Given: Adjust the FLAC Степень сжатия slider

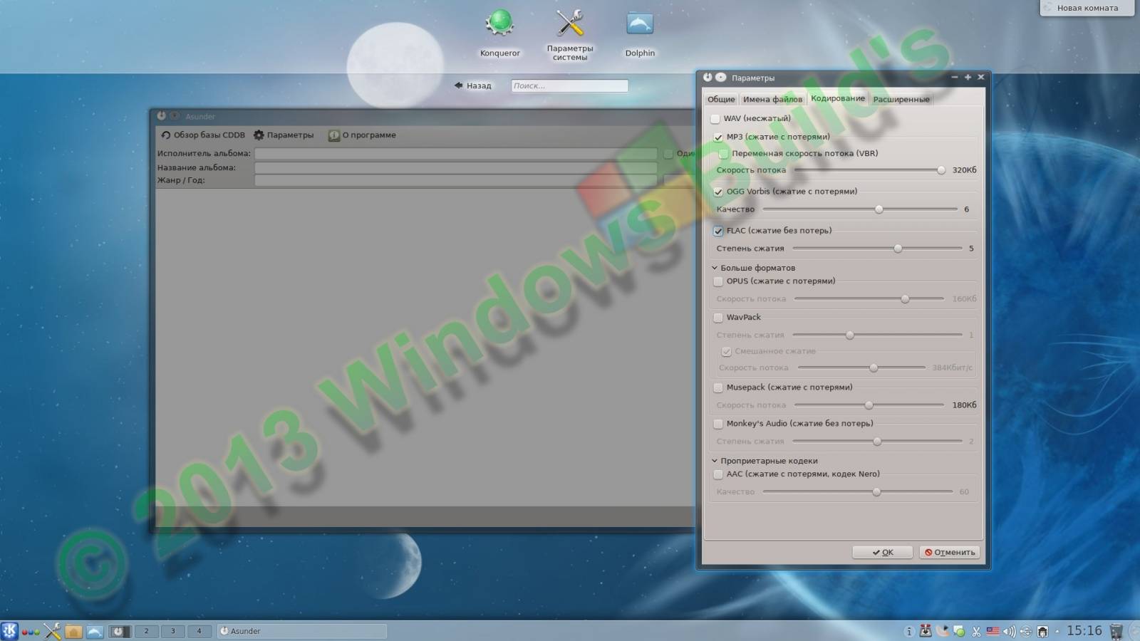Looking at the screenshot, I should click(877, 249).
